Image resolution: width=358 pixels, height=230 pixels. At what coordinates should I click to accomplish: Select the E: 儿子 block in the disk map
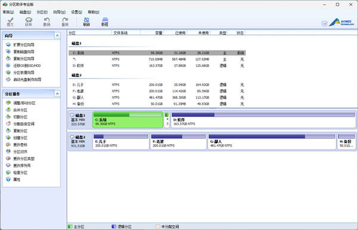pos(121,142)
